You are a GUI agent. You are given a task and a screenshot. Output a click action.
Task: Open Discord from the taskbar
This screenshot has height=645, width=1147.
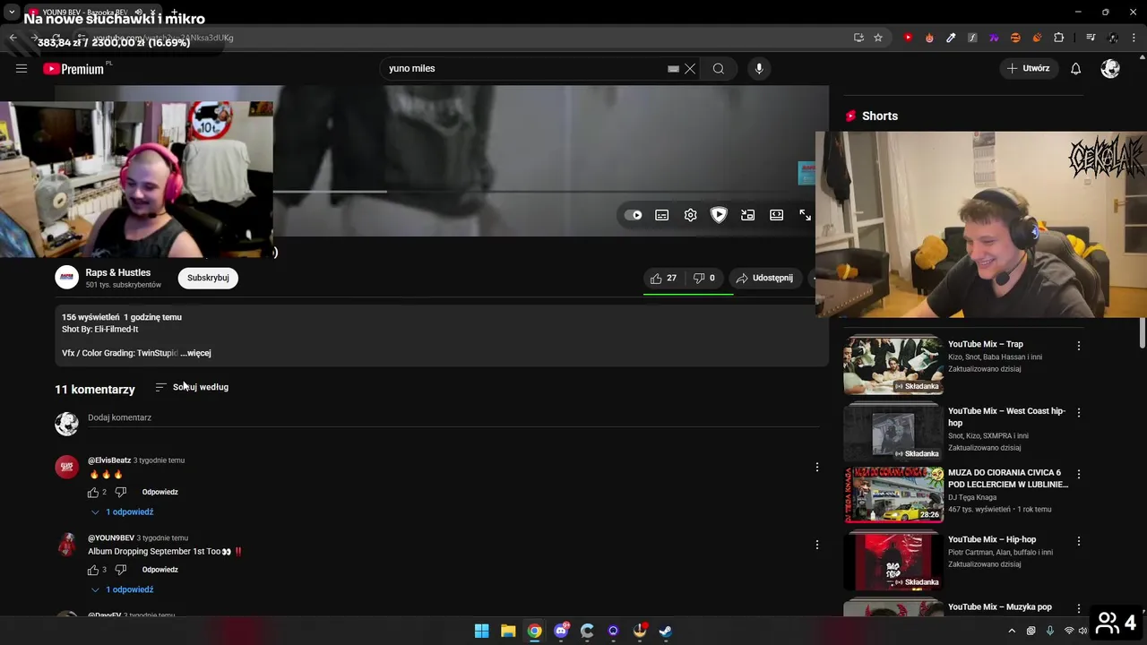[x=561, y=631]
